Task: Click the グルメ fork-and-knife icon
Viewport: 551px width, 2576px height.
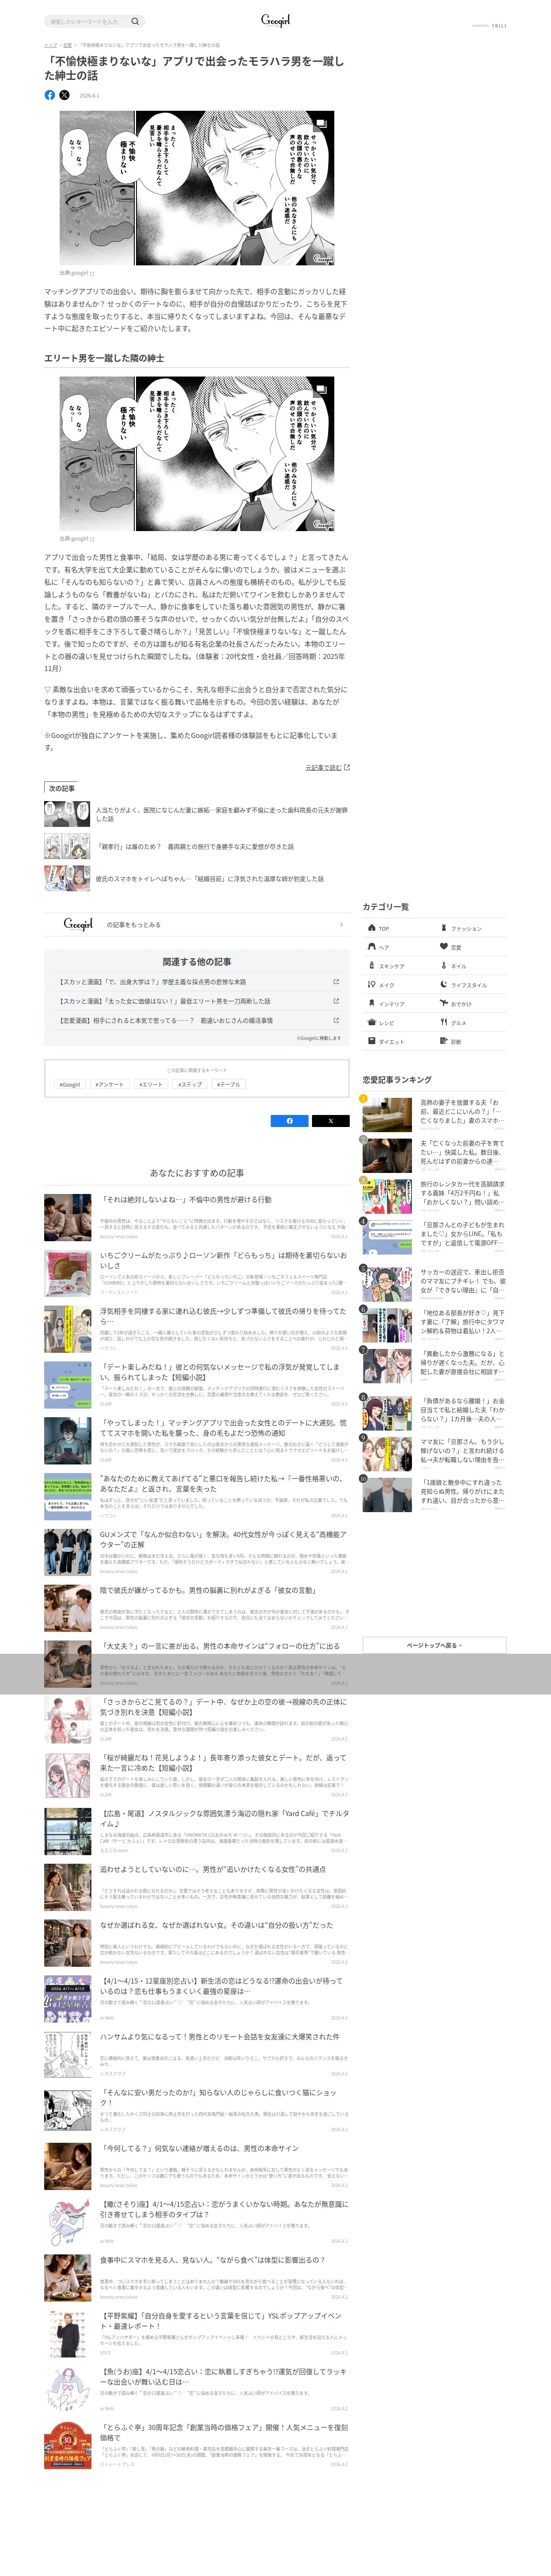Action: click(444, 1022)
